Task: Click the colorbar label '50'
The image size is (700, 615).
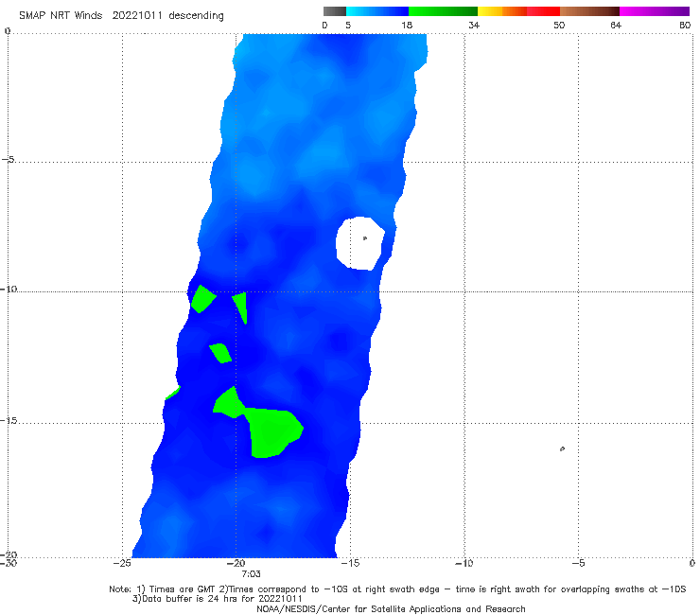Action: [x=559, y=26]
